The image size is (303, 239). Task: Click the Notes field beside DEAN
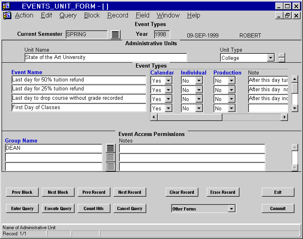[192, 148]
